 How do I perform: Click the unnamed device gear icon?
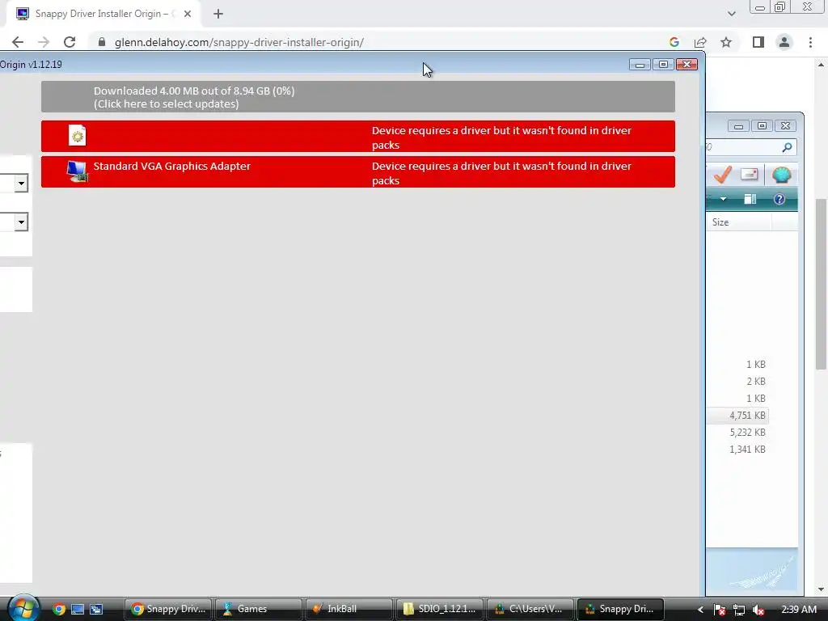click(77, 136)
